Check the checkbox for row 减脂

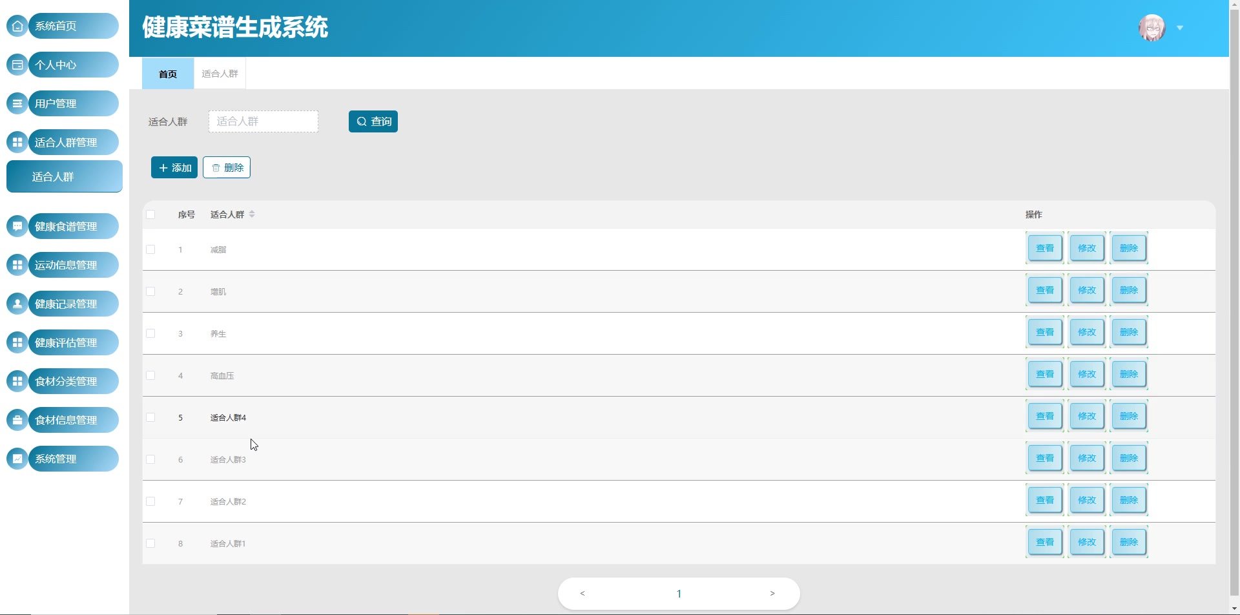(x=150, y=249)
